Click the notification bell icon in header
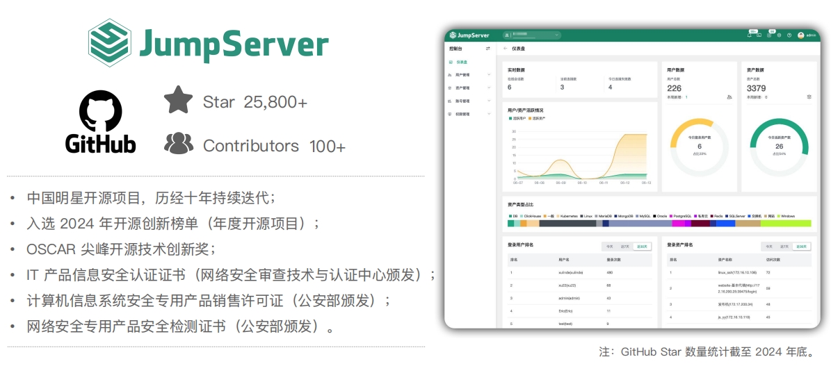Image resolution: width=831 pixels, height=366 pixels. tap(750, 35)
